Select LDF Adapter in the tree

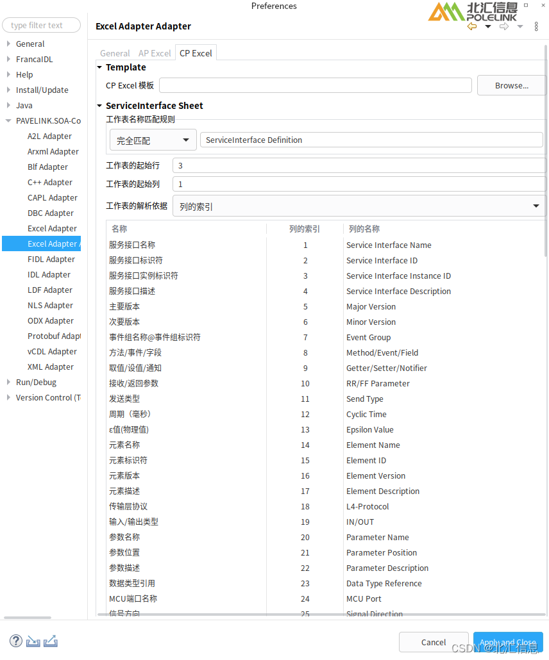[x=50, y=290]
